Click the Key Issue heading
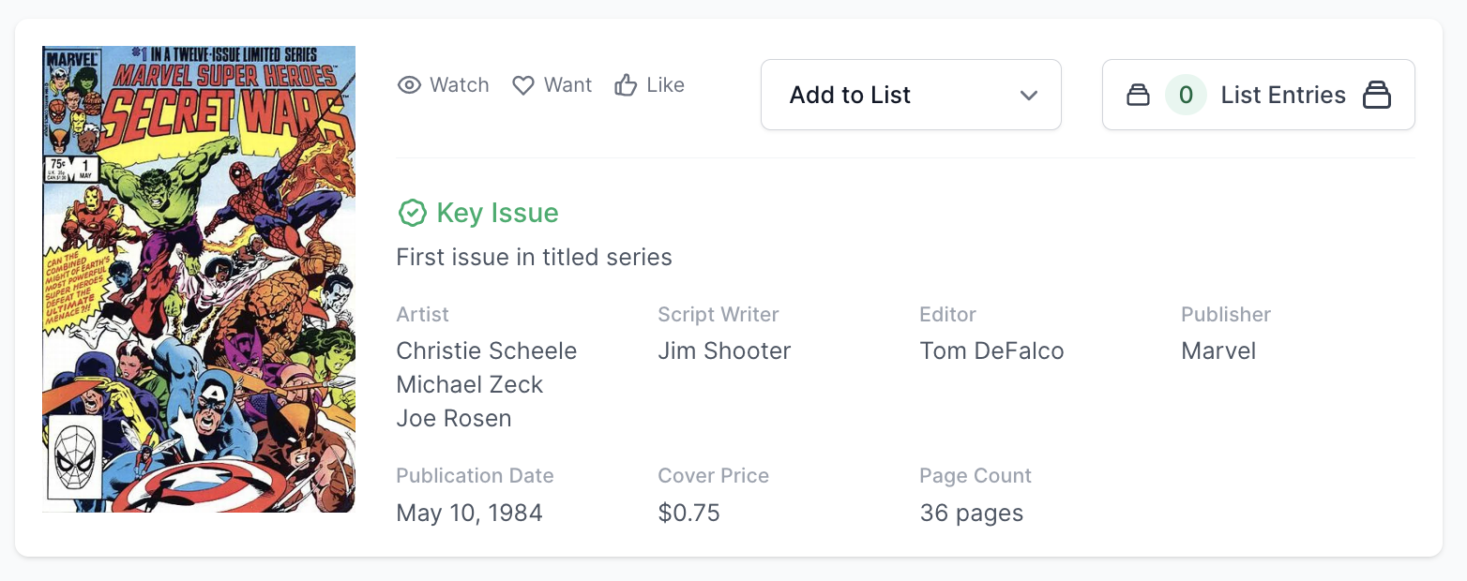Image resolution: width=1467 pixels, height=581 pixels. point(497,213)
